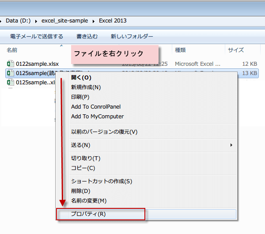Sort by the 種類 column header
This screenshot has height=234, width=265.
(180, 50)
